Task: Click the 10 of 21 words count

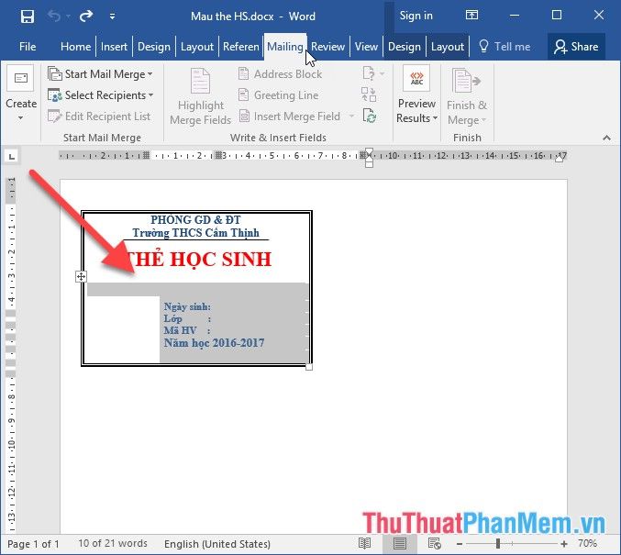Action: (x=113, y=543)
